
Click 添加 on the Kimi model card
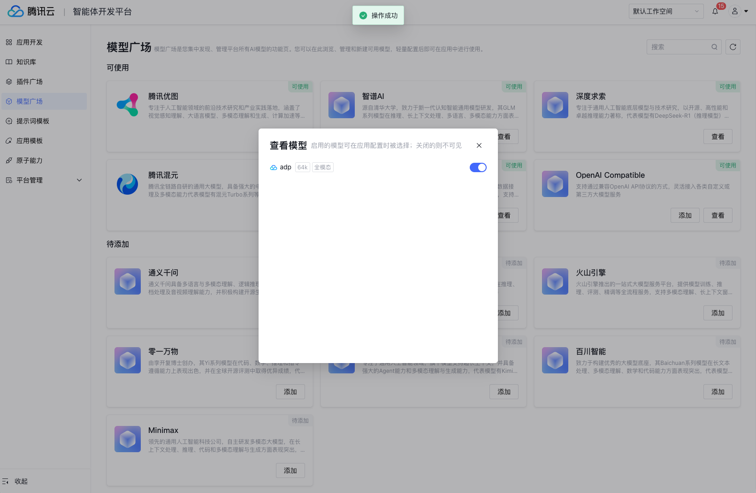coord(504,392)
